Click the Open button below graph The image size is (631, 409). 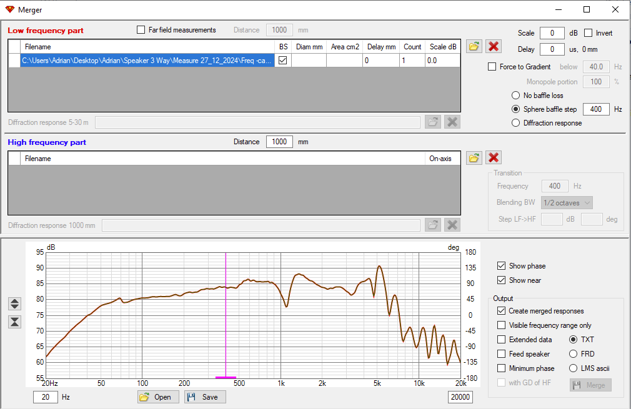pyautogui.click(x=158, y=397)
